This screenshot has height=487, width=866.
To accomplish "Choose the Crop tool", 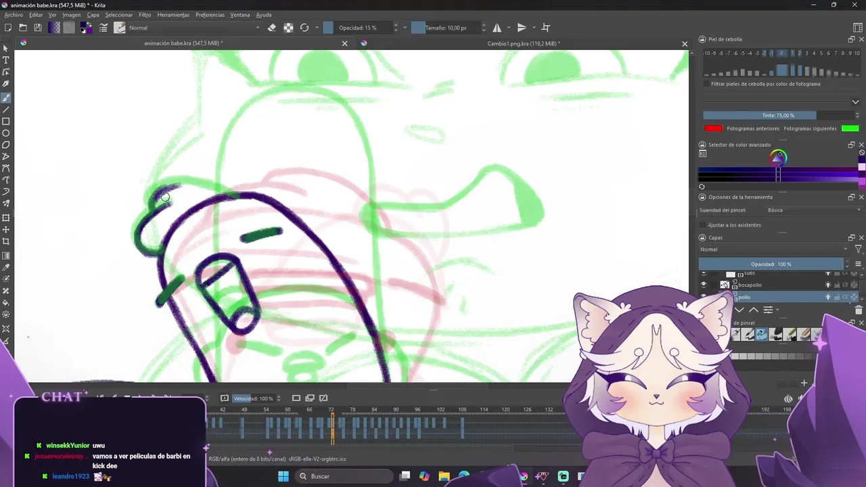I will [6, 241].
